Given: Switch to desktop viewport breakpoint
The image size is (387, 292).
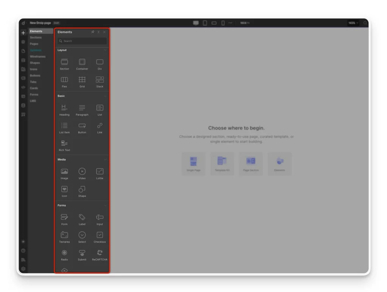Looking at the screenshot, I should [x=196, y=23].
